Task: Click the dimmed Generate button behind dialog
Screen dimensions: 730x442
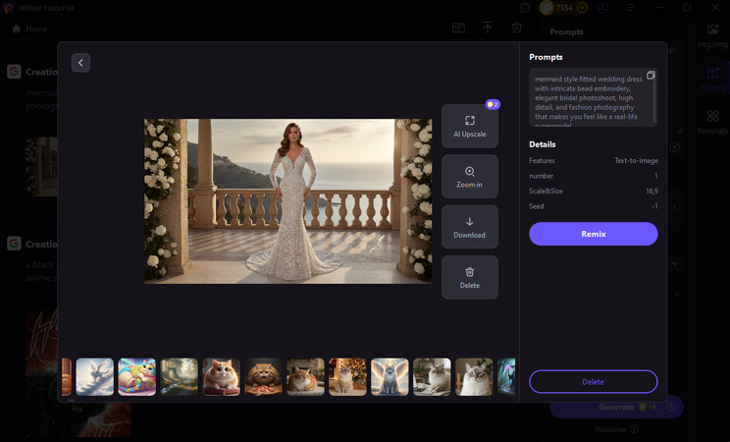Action: (x=616, y=407)
